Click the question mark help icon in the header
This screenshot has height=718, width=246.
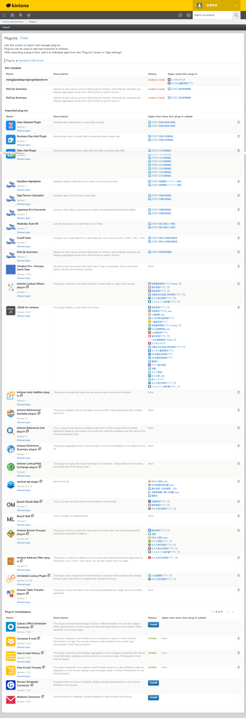point(188,15)
